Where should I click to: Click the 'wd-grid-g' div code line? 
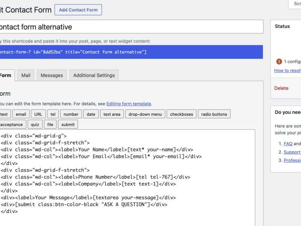click(33, 136)
